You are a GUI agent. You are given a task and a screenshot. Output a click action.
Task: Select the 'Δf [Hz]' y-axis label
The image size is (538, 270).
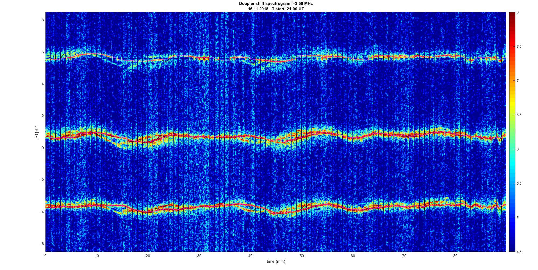click(x=37, y=132)
